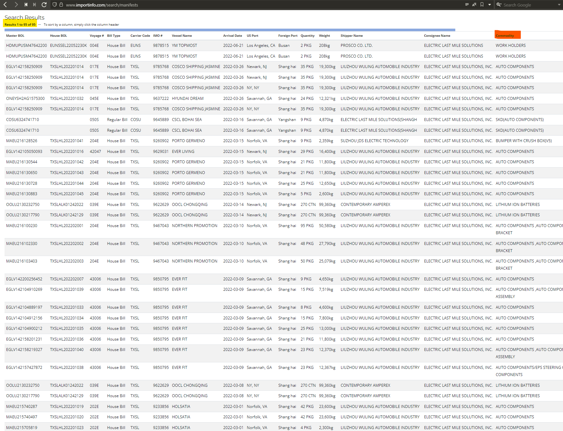
Task: Expand the address bar history dropdown
Action: tap(489, 5)
